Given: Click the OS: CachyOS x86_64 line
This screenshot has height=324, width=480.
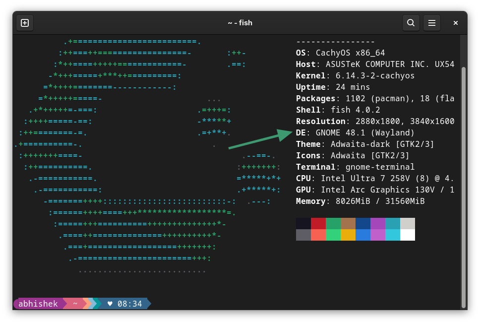Looking at the screenshot, I should coord(340,53).
